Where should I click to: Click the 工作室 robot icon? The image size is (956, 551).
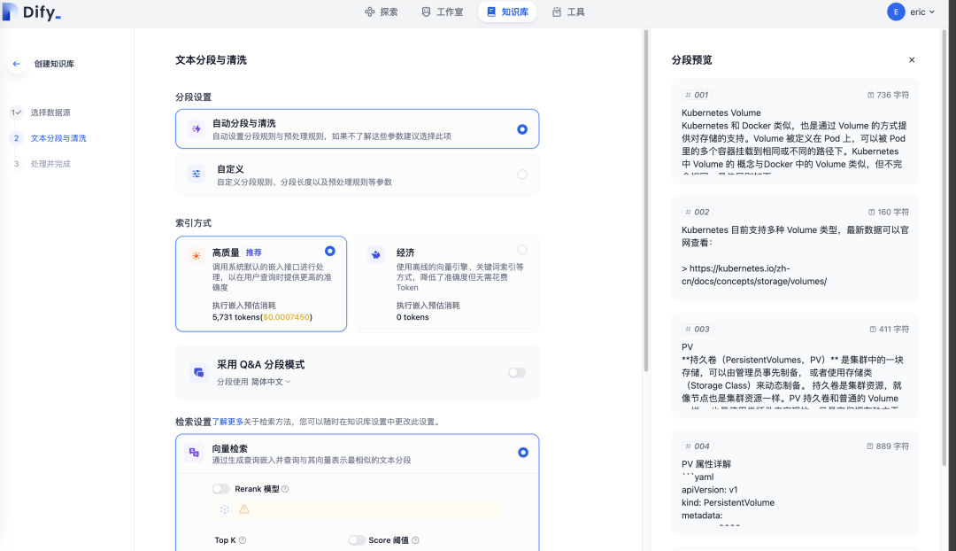click(426, 12)
